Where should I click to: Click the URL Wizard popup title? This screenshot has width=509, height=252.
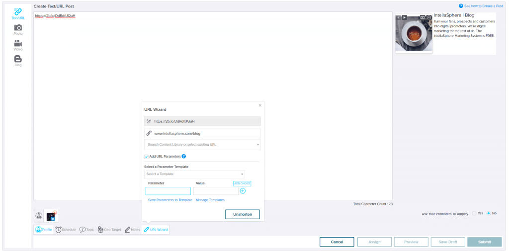tap(155, 109)
